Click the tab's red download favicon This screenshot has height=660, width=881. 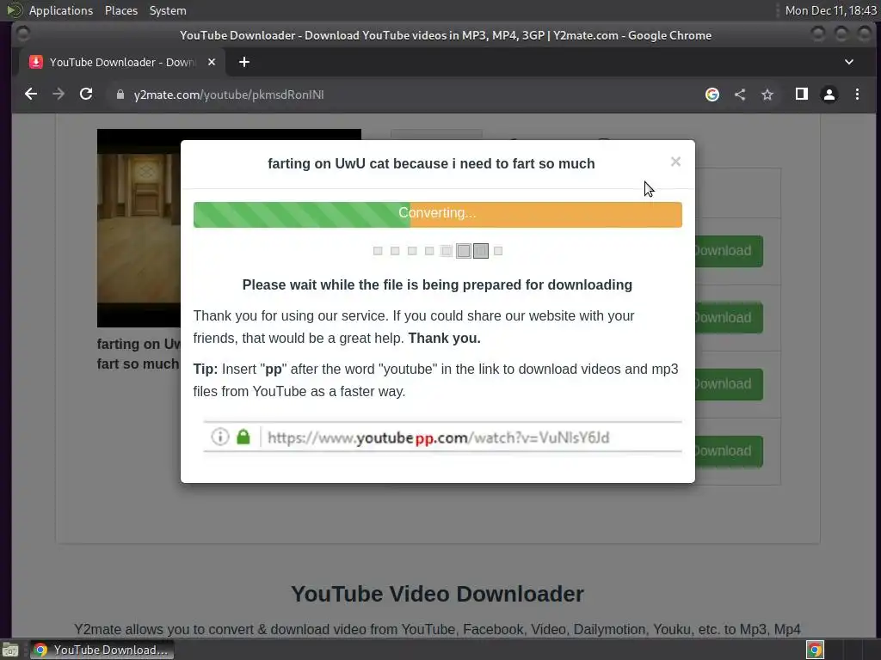tap(36, 62)
